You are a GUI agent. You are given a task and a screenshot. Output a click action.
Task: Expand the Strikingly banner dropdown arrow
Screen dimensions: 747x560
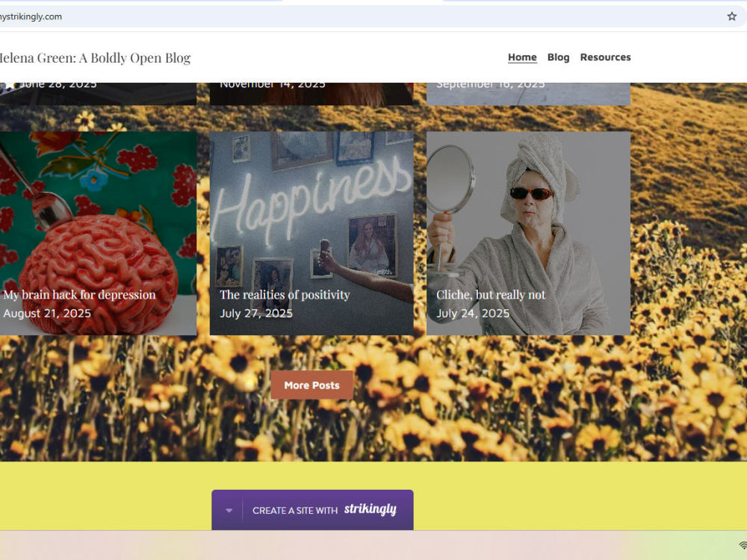click(x=229, y=511)
